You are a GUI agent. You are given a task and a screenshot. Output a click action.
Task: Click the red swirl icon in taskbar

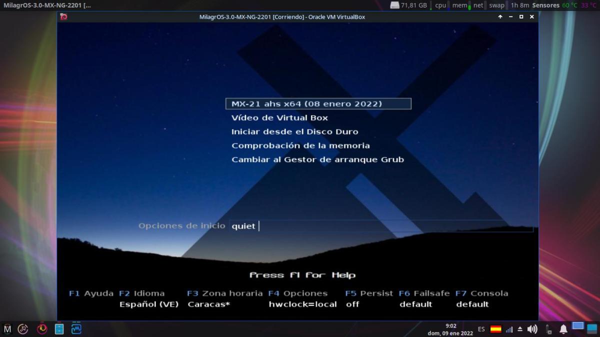pos(42,329)
